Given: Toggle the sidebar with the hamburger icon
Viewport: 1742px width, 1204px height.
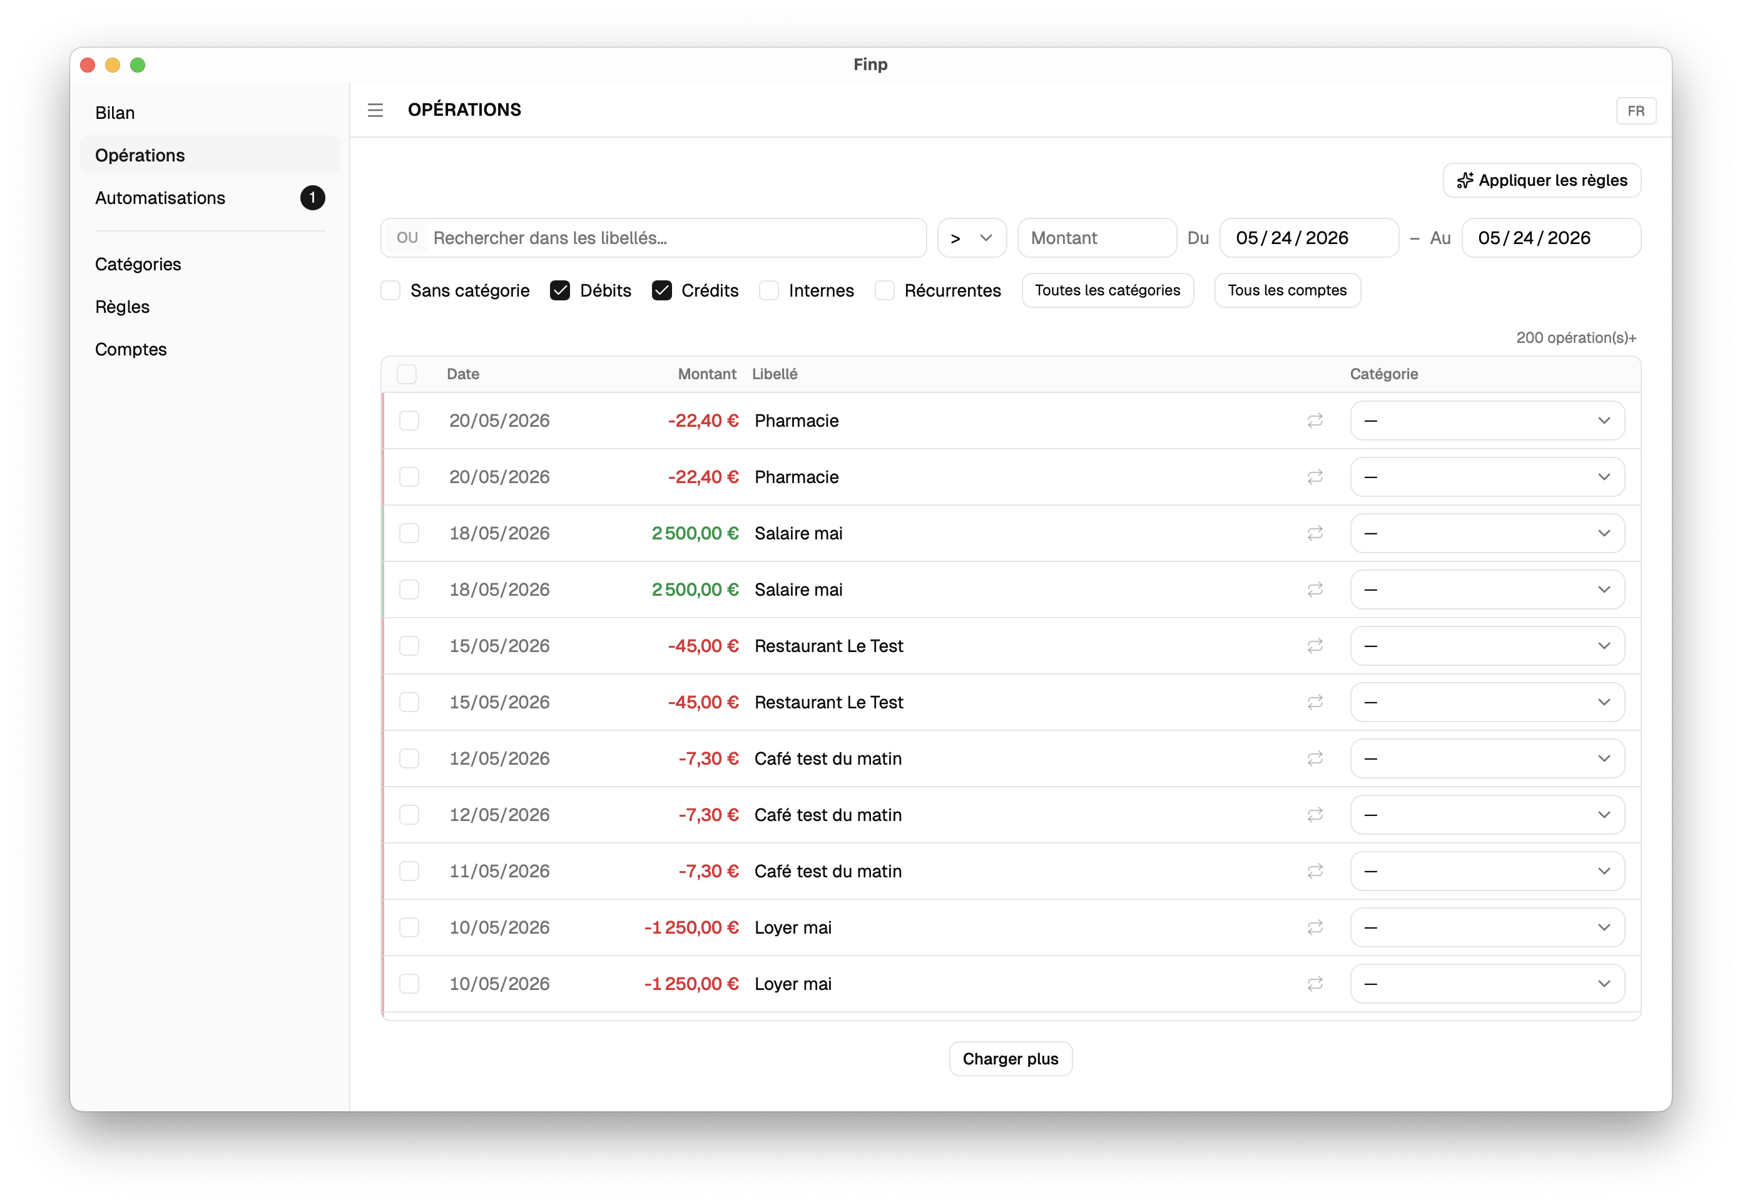Looking at the screenshot, I should (x=375, y=110).
